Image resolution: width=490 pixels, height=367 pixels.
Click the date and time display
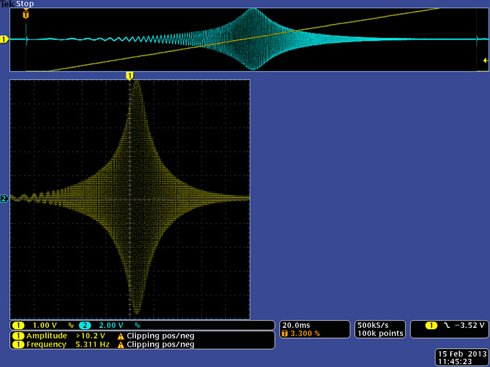(x=454, y=358)
